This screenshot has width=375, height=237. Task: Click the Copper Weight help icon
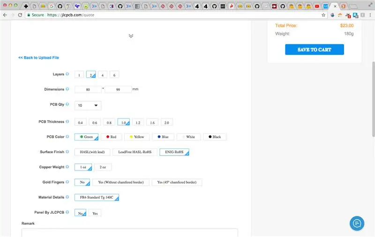(x=67, y=167)
